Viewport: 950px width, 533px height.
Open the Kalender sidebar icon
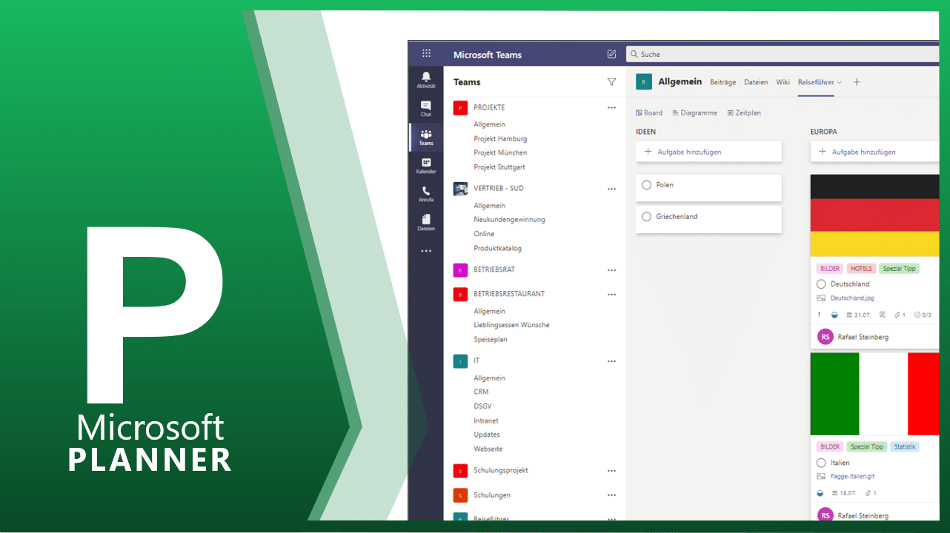coord(425,166)
